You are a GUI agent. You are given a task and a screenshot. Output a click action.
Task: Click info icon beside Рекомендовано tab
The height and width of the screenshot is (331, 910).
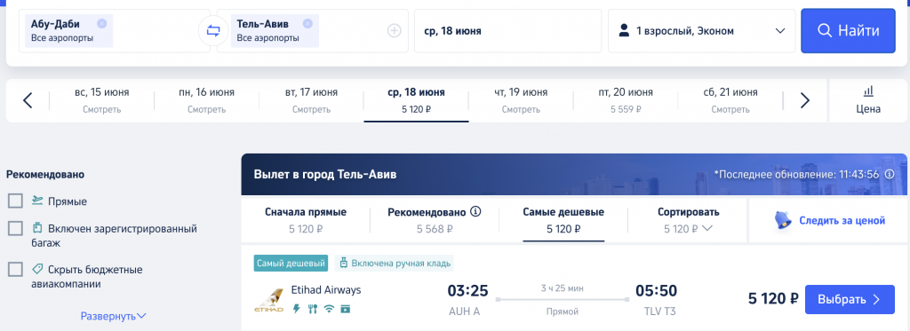pyautogui.click(x=476, y=211)
